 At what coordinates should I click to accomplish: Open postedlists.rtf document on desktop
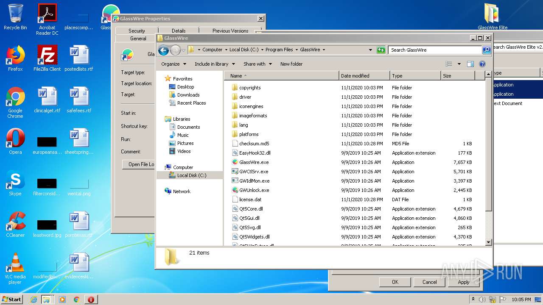click(79, 58)
